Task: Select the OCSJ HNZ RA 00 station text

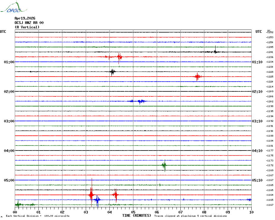Action: pyautogui.click(x=29, y=22)
